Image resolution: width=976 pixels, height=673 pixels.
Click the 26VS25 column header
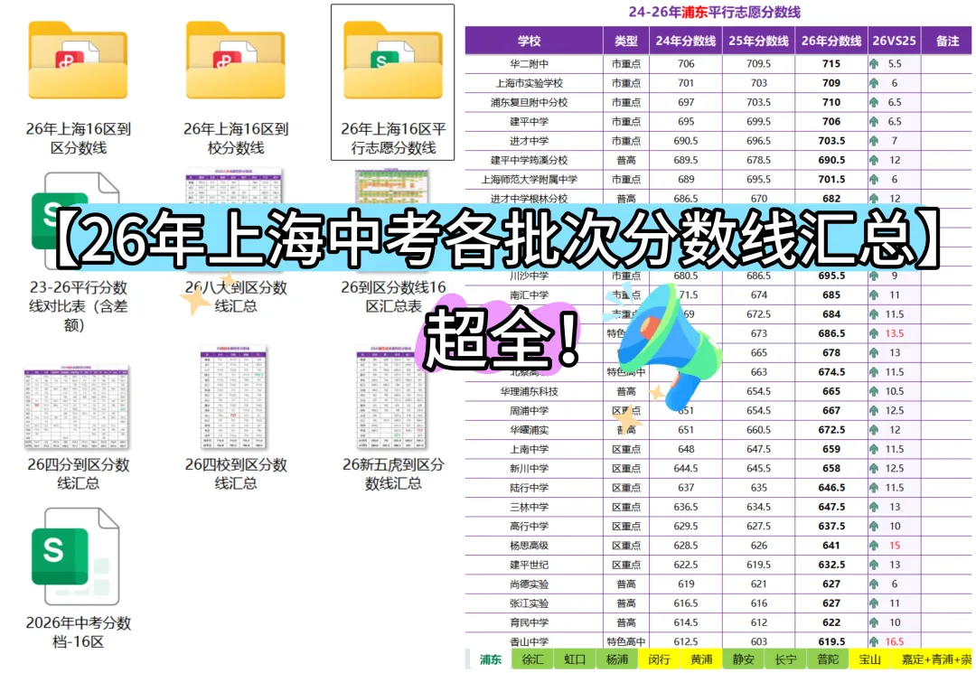pyautogui.click(x=894, y=41)
